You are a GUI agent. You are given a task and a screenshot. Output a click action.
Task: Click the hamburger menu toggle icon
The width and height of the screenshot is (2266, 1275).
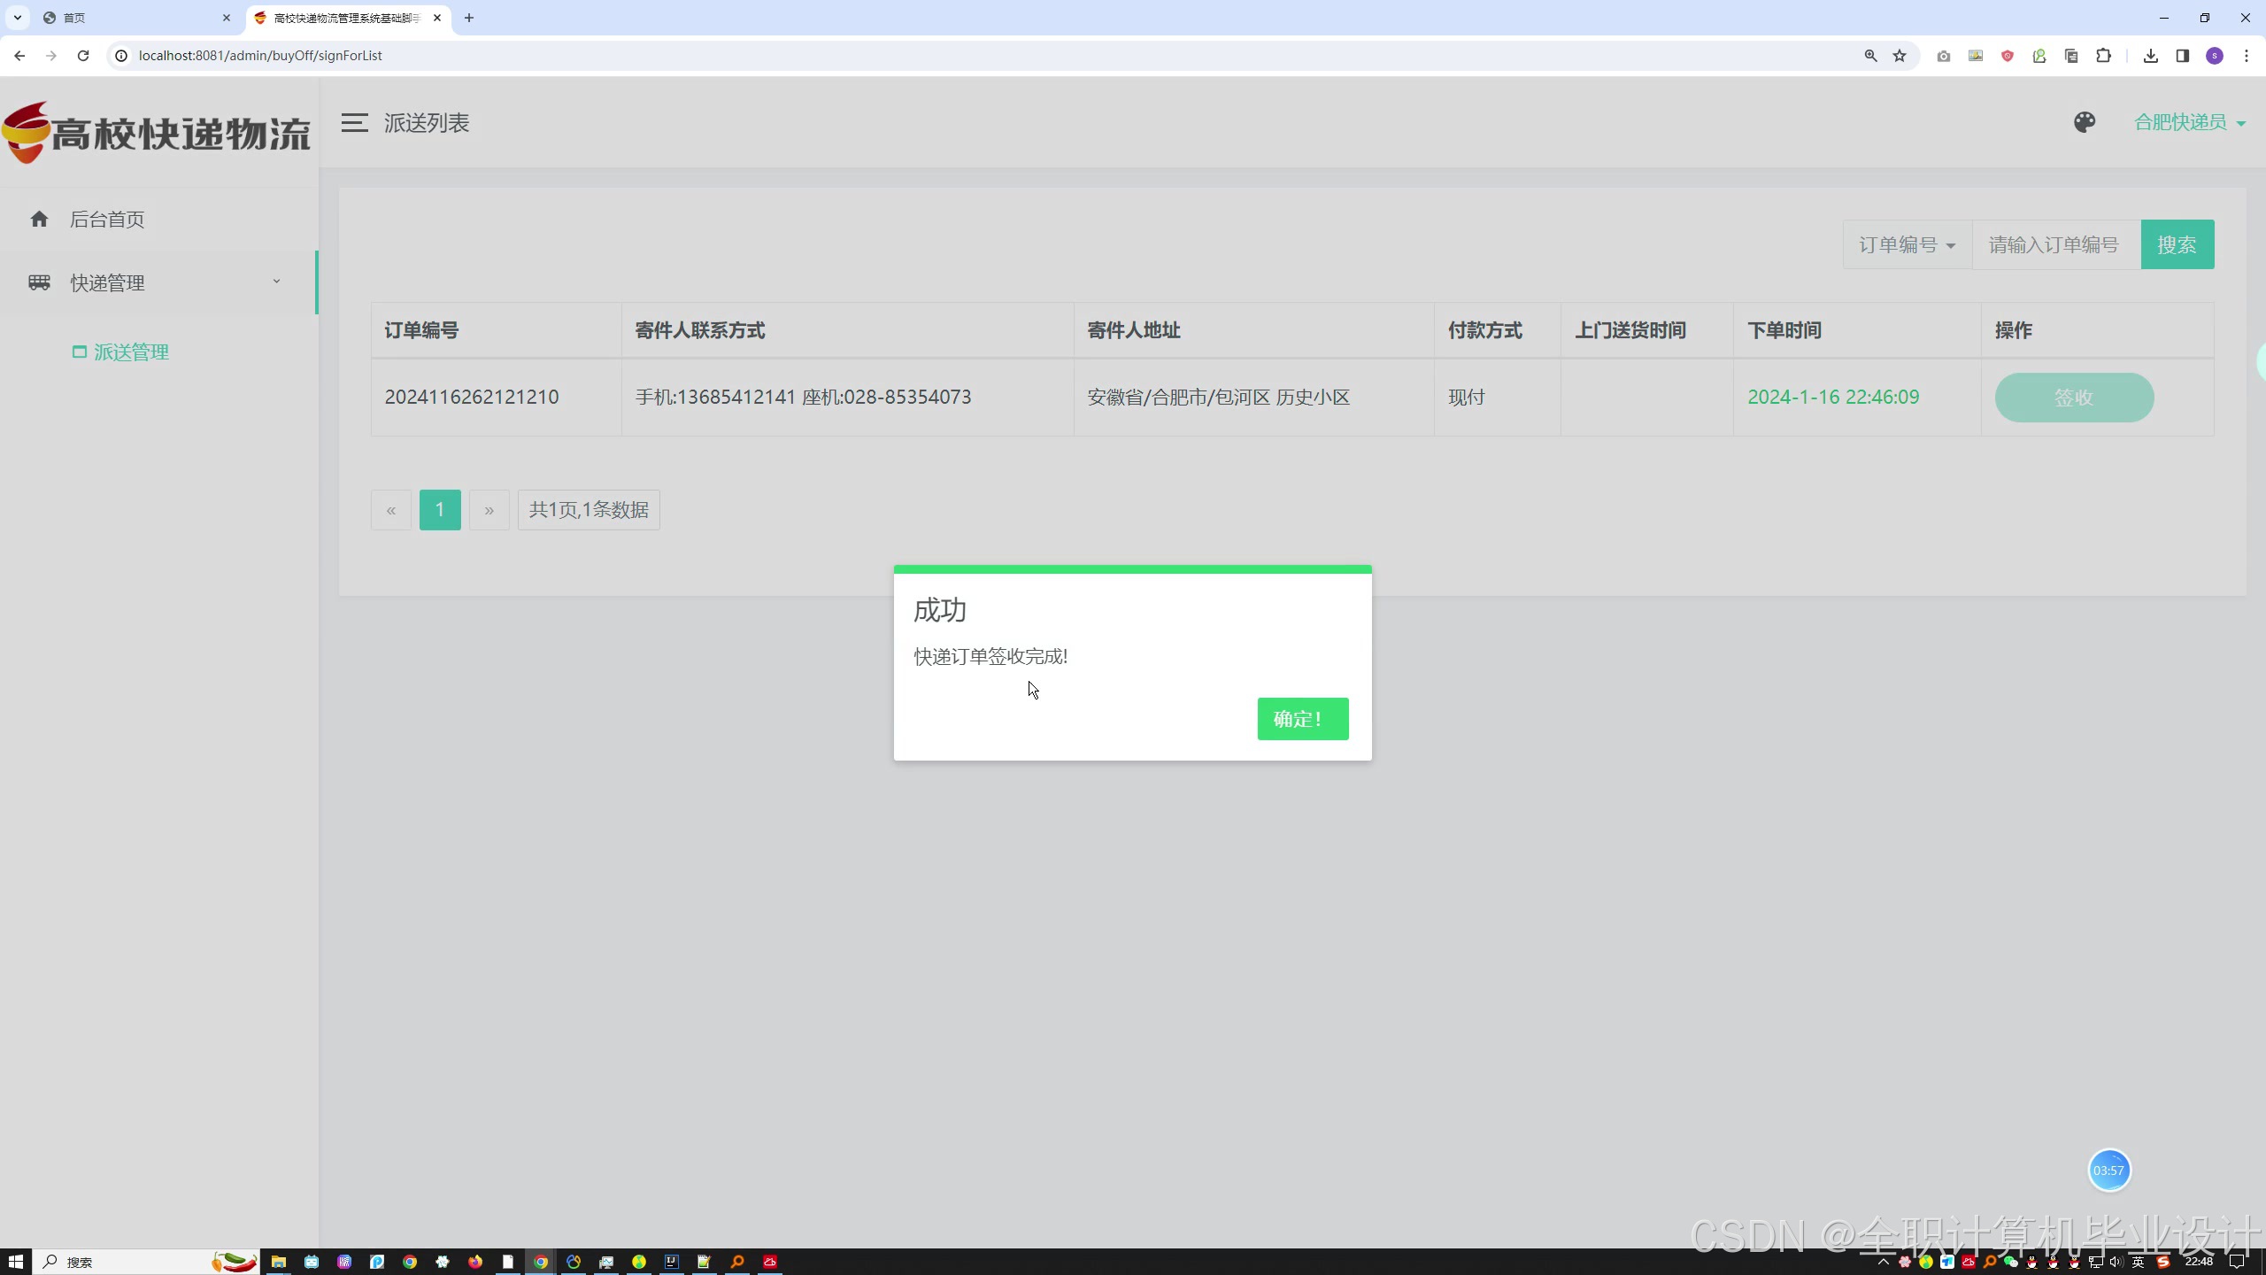(354, 123)
